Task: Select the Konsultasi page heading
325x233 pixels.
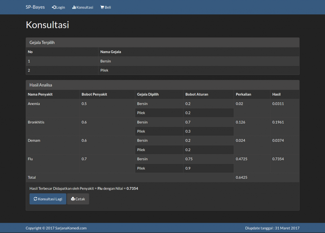Action: (x=48, y=25)
